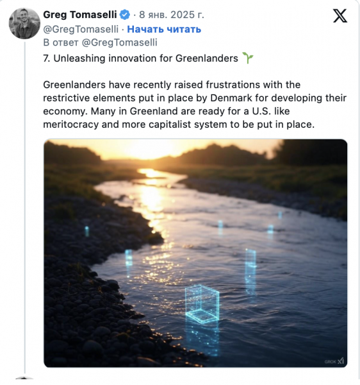Open the partially visible avatar below the thread
Viewport: 360px width, 385px height.
point(24,378)
